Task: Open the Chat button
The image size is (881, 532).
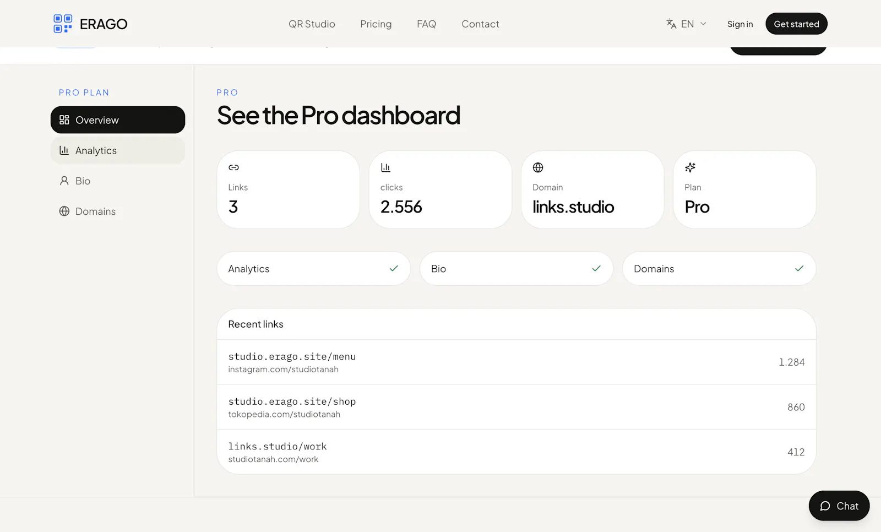Action: point(839,506)
